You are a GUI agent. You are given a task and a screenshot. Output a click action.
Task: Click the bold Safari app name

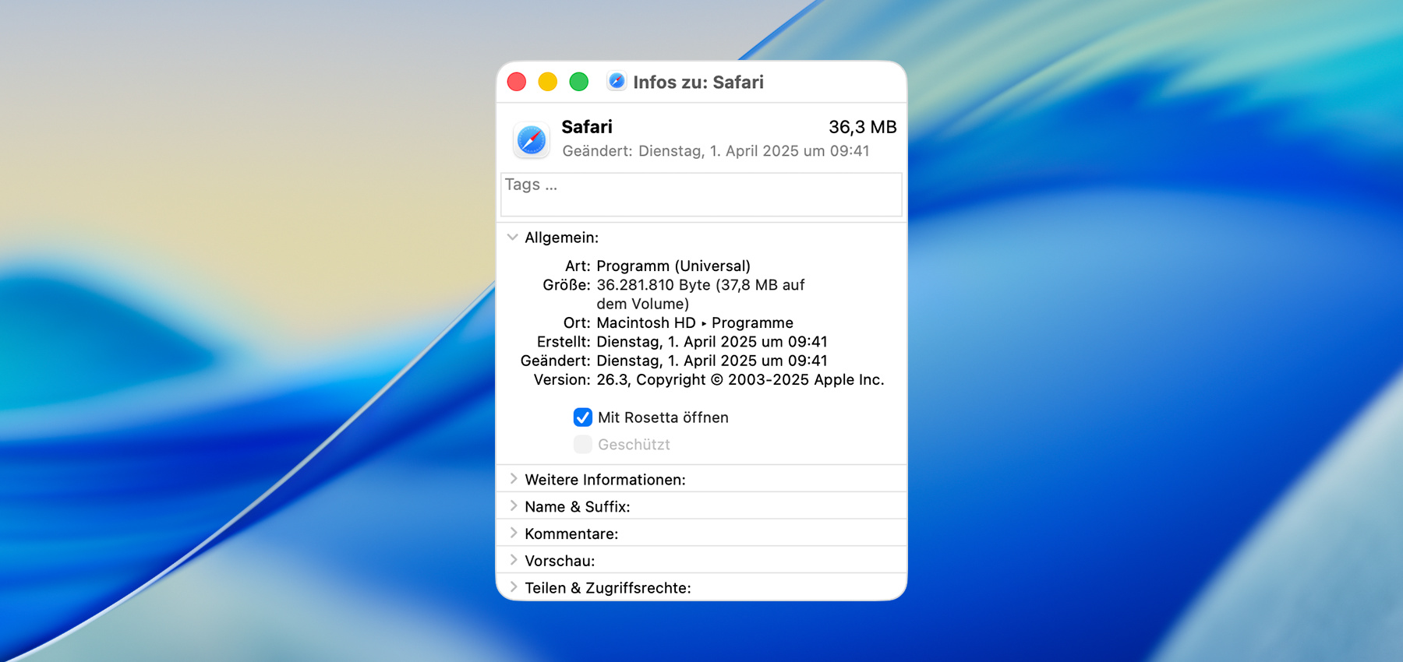click(587, 127)
